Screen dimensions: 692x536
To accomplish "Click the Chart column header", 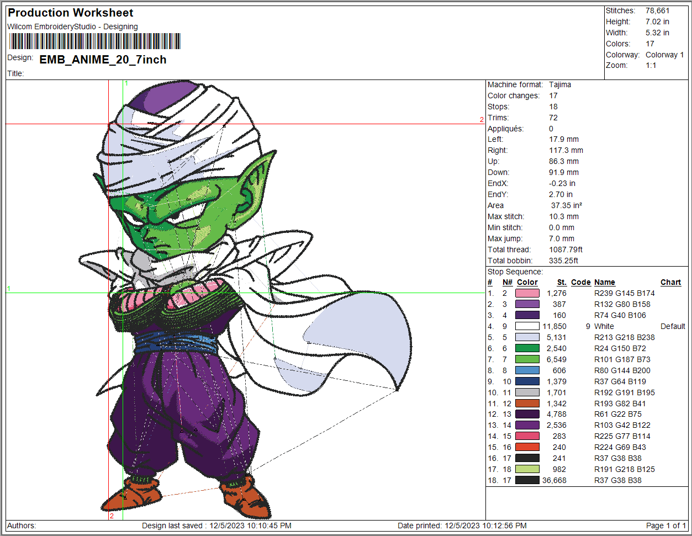I will tap(670, 282).
